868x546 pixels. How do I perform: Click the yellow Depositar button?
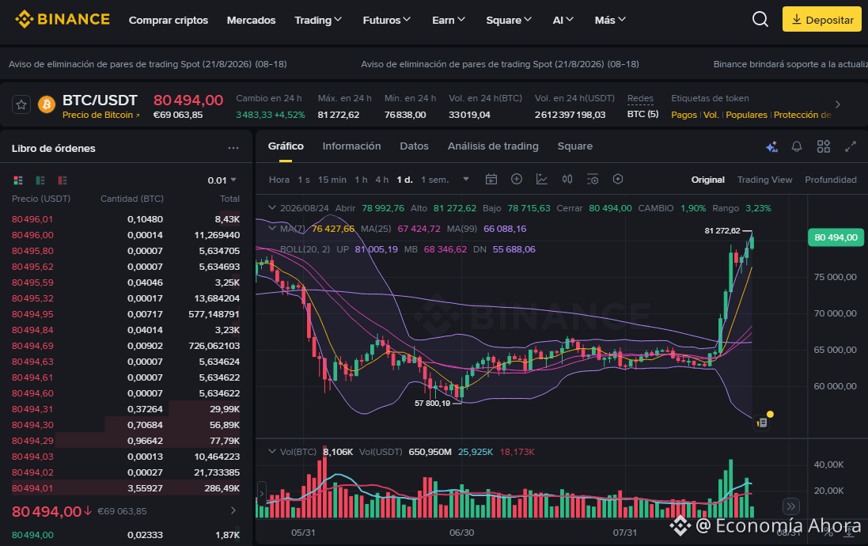click(821, 19)
